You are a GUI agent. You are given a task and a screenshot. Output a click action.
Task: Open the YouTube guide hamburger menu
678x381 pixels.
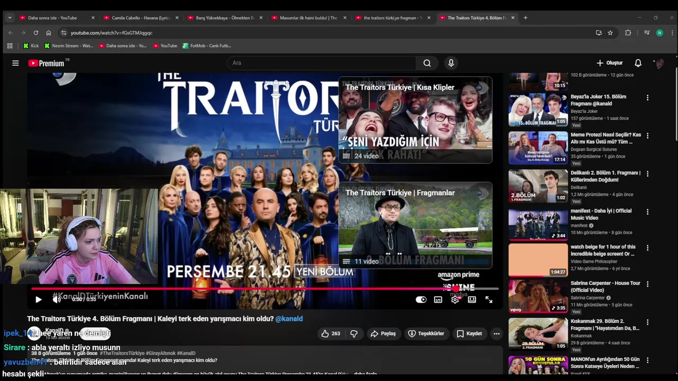pos(15,63)
